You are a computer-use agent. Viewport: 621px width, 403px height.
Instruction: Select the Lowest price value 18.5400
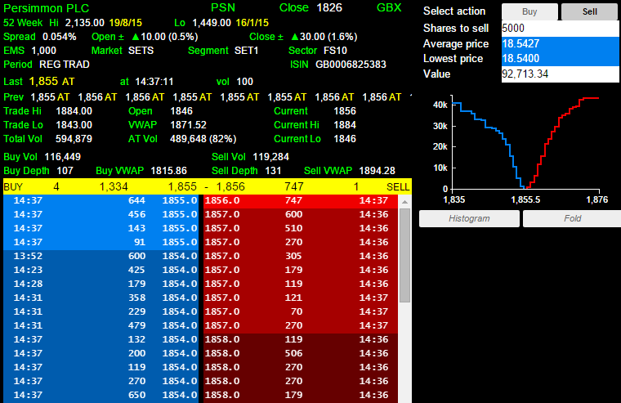pyautogui.click(x=560, y=59)
